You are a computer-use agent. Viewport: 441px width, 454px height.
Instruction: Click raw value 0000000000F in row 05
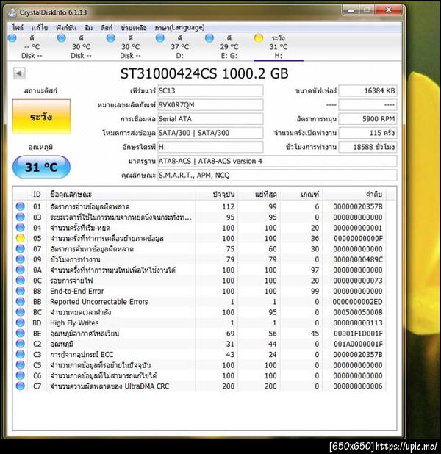[x=358, y=238]
